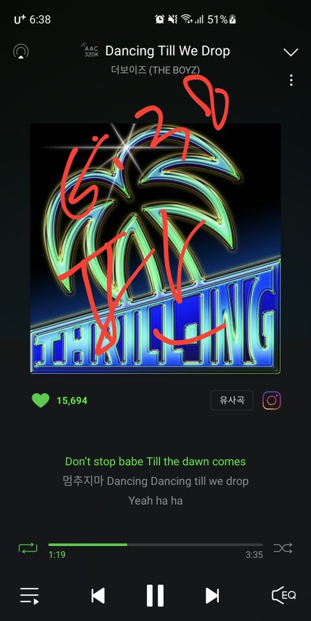311x621 pixels.
Task: Tap the song title Dancing Till We Drop
Action: [x=168, y=51]
